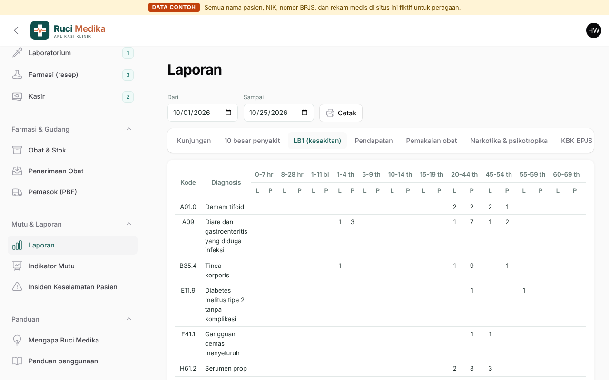Screen dimensions: 609x380
Task: Click the Laboratorium pipette icon
Action: tap(17, 53)
